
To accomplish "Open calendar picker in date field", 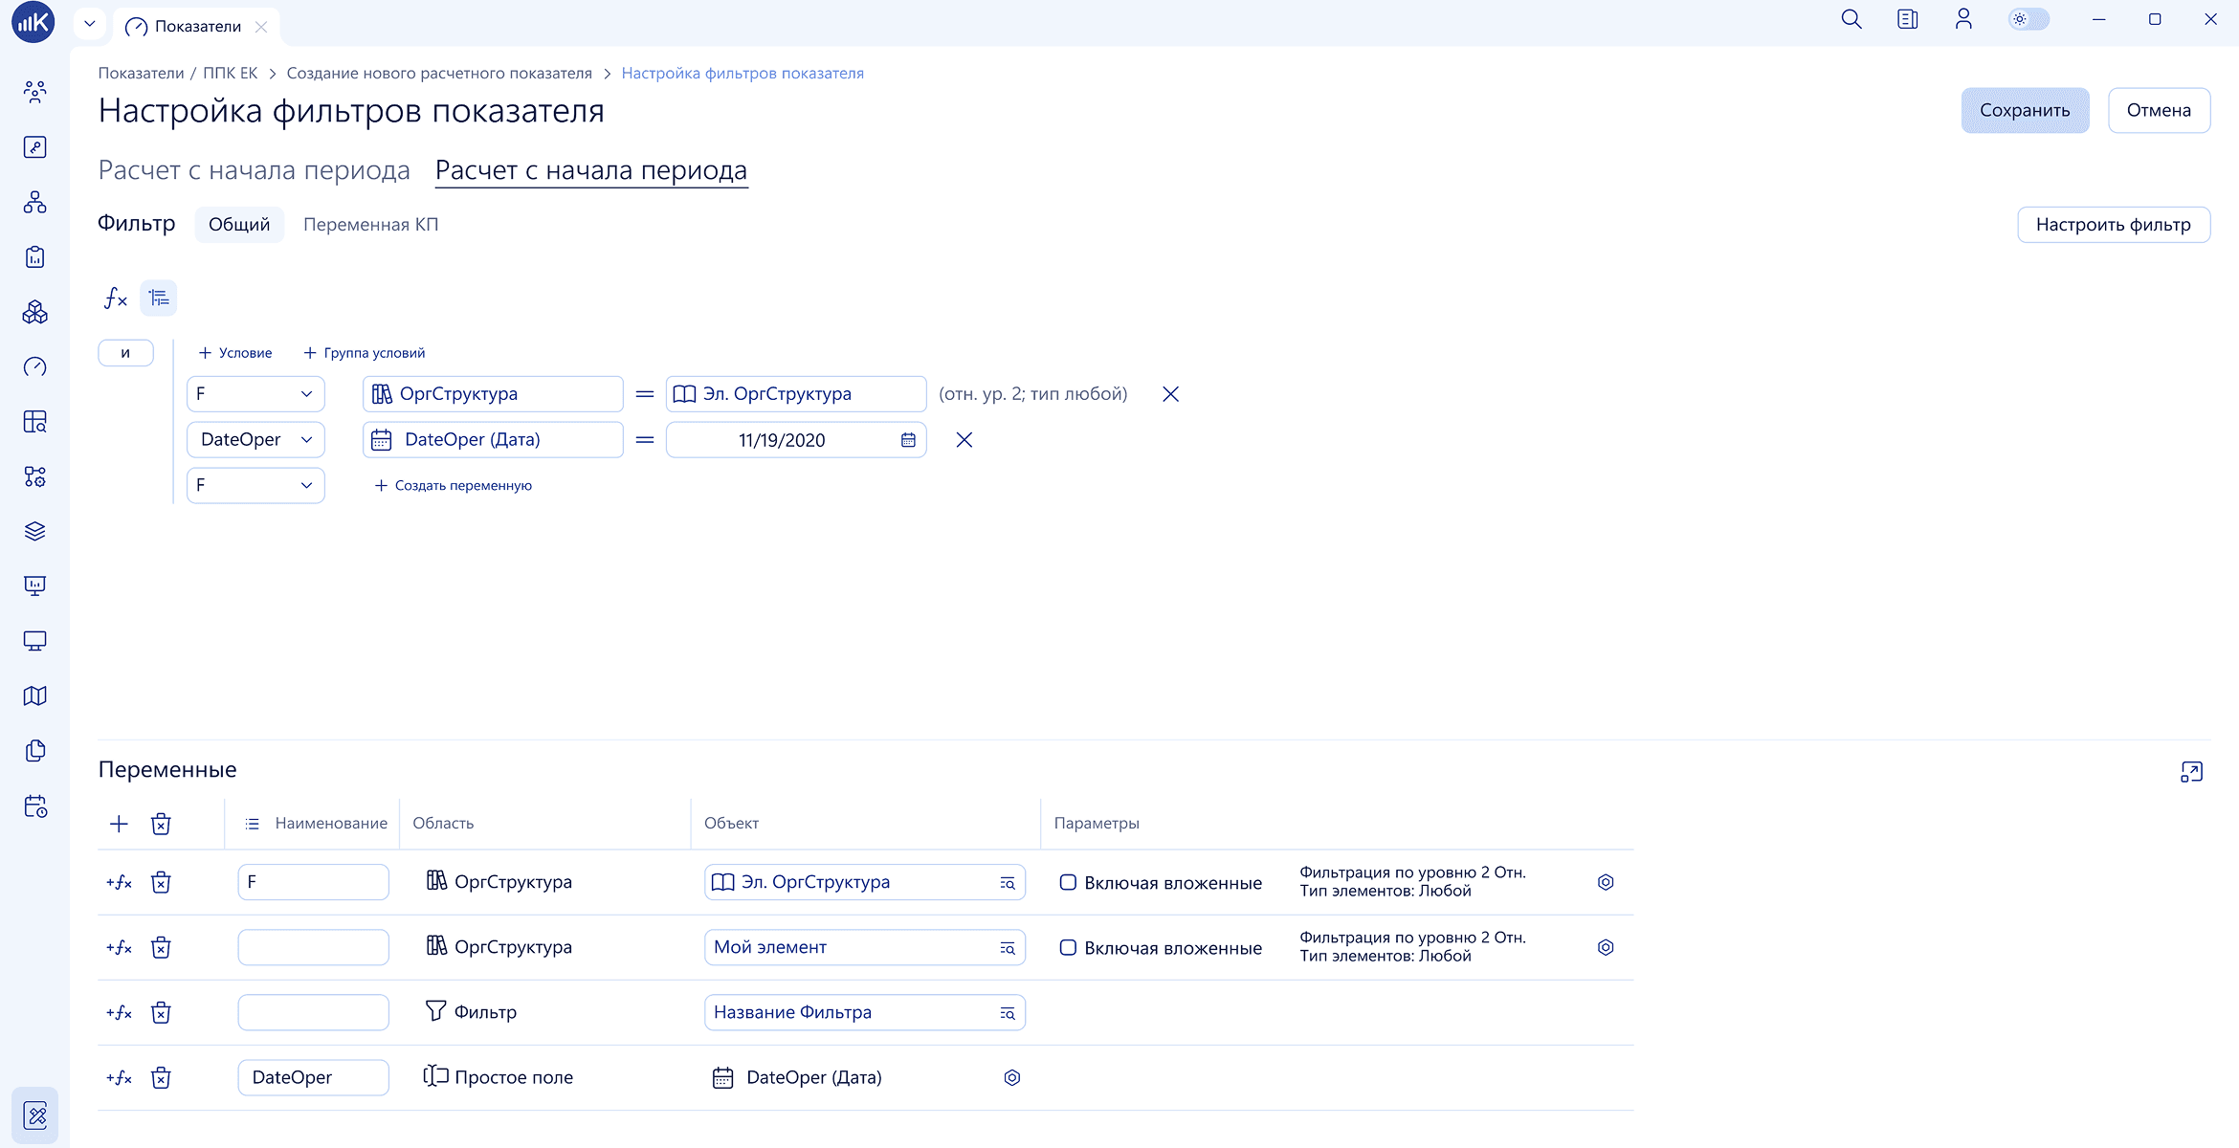I will pos(908,440).
